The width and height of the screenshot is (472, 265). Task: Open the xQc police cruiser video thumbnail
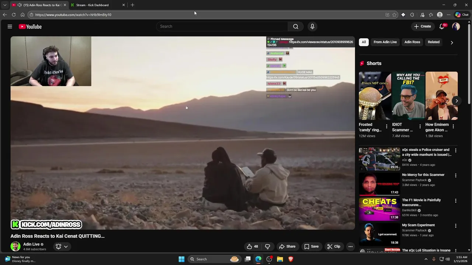tap(379, 159)
